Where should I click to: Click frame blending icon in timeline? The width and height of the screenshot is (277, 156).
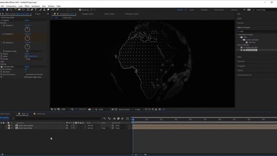[x=118, y=119]
